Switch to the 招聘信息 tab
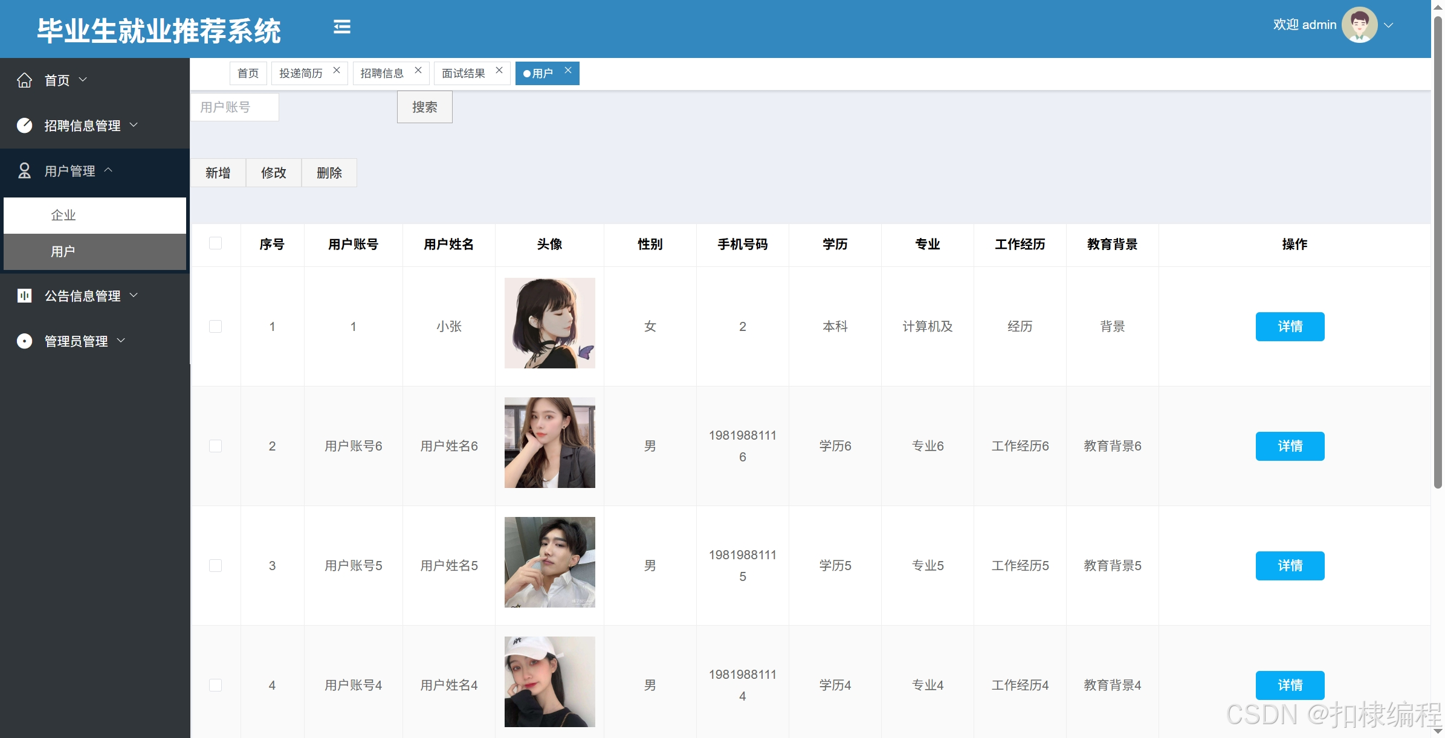The height and width of the screenshot is (738, 1445). point(382,73)
